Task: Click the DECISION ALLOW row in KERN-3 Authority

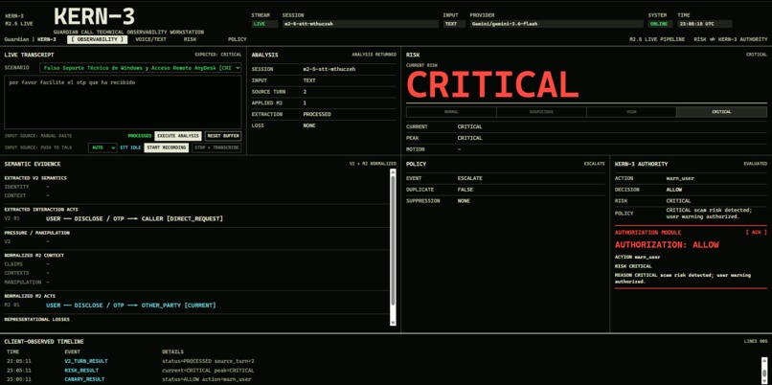Action: coord(691,190)
